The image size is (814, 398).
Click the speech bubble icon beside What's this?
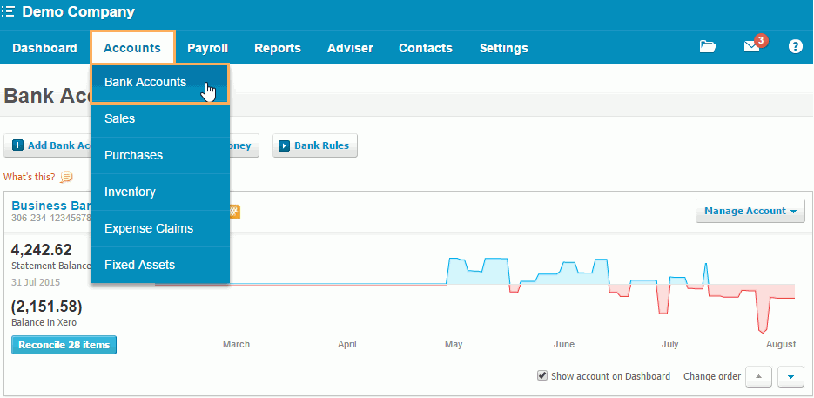pos(66,177)
